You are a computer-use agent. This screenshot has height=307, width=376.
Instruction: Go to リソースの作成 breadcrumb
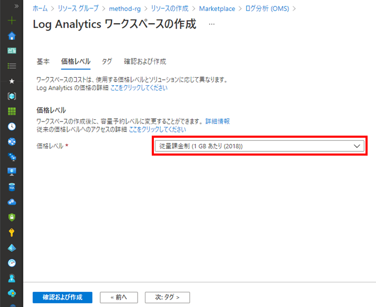click(170, 8)
